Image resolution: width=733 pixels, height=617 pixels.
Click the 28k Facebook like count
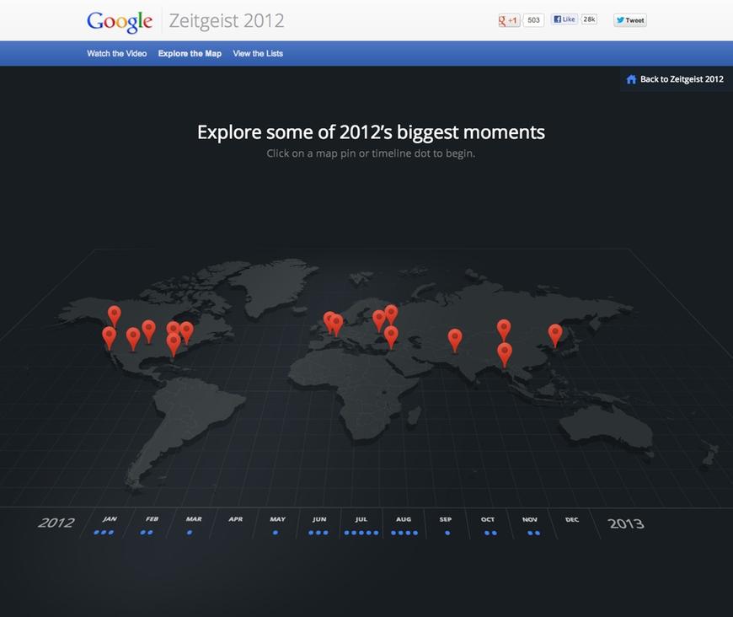click(589, 19)
